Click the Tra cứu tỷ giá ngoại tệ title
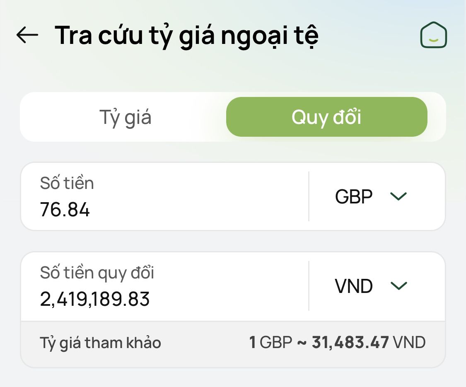 tap(187, 36)
